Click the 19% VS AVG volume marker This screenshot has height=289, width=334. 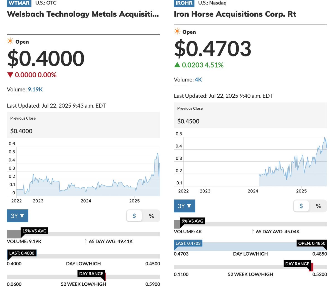(35, 231)
